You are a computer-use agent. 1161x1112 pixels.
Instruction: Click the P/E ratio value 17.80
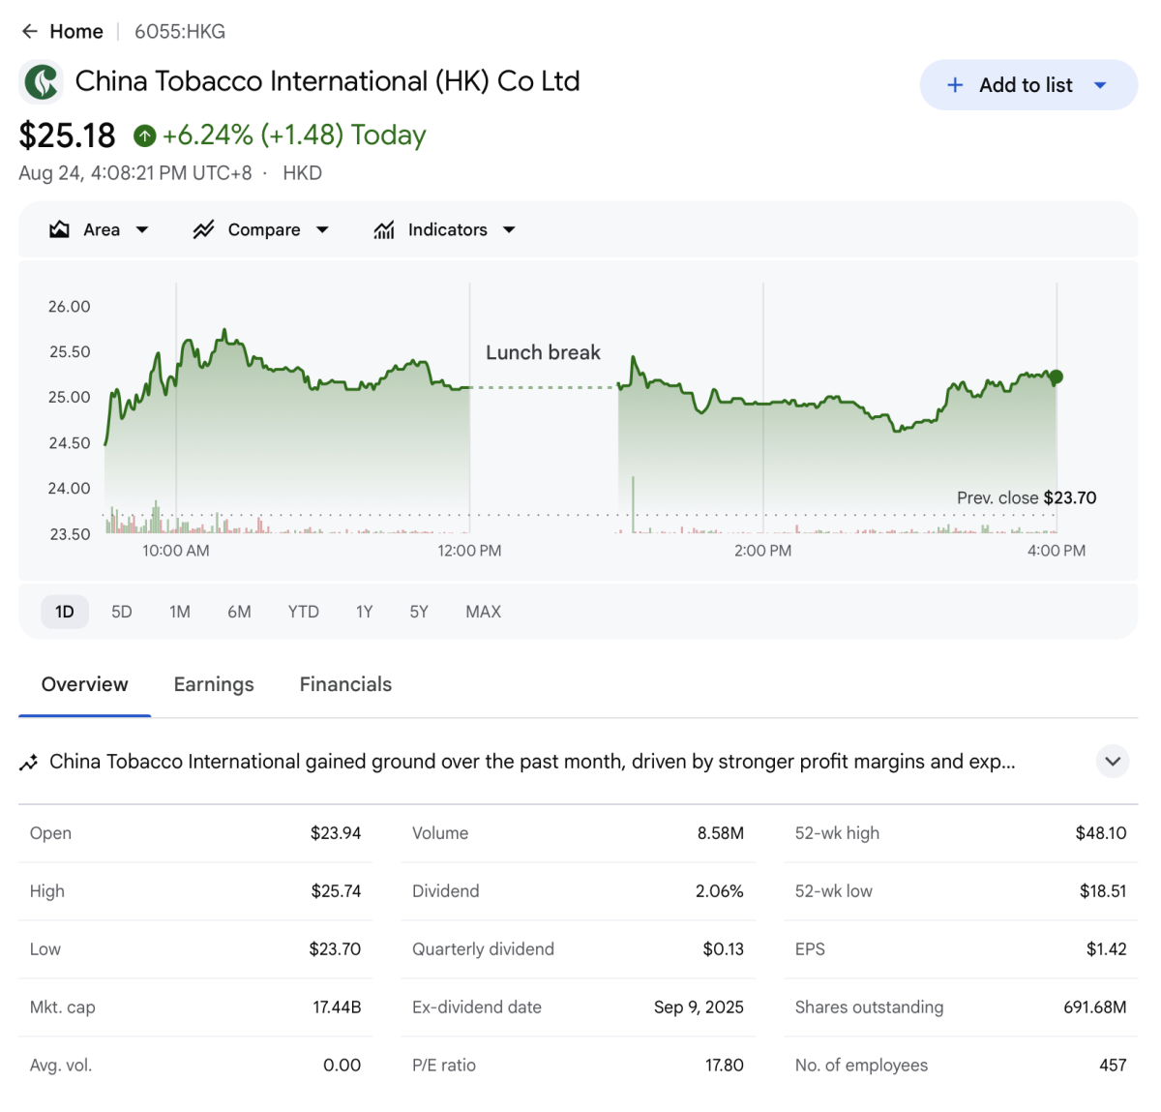[x=725, y=1066]
